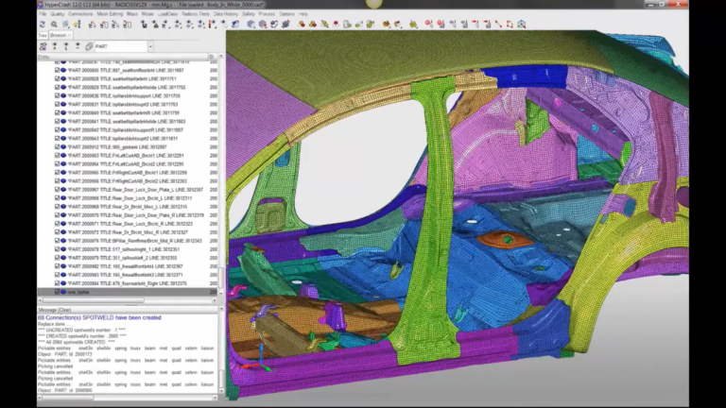Click the dark cube with red marks toolbar icon
Viewport: 726px width, 408px height.
pos(285,24)
